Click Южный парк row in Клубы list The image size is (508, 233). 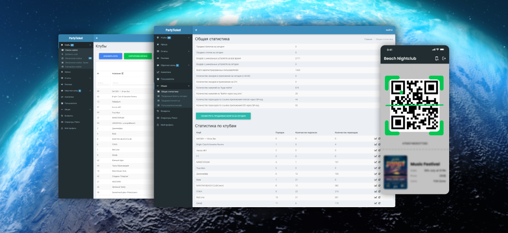tap(124, 160)
